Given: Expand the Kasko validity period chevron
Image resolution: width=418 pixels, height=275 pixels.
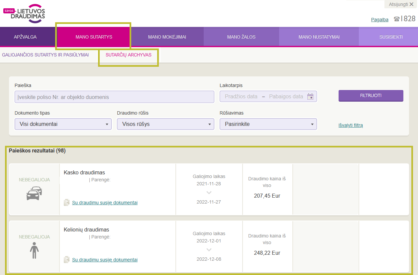Looking at the screenshot, I should coord(209,193).
